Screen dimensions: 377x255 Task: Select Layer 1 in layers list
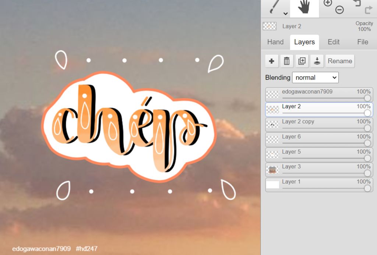(319, 185)
